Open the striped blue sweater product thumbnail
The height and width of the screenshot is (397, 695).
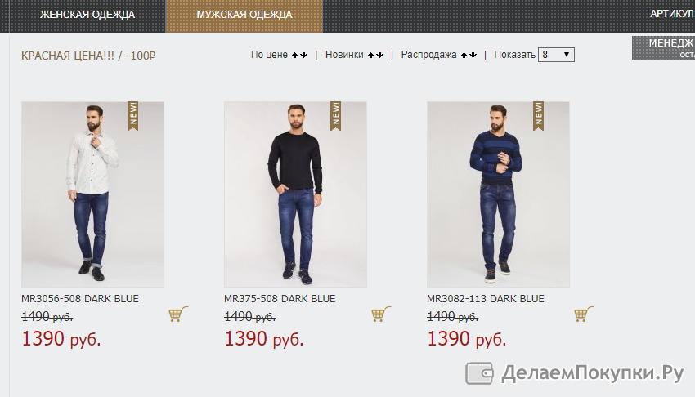[498, 194]
